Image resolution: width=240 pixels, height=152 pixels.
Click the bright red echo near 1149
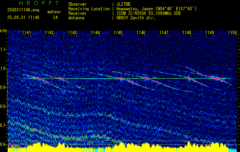(x=216, y=78)
